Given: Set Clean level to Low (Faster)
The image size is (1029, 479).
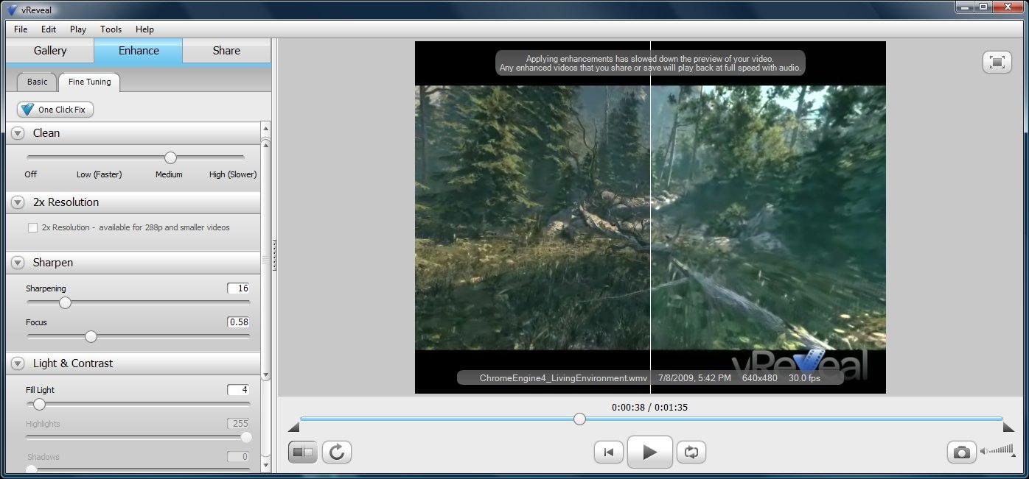Looking at the screenshot, I should tap(99, 174).
